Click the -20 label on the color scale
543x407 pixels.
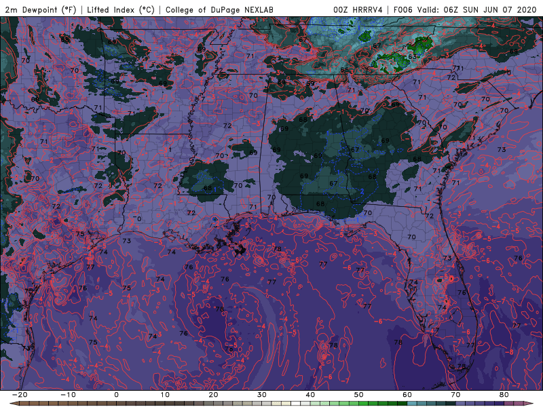point(20,395)
